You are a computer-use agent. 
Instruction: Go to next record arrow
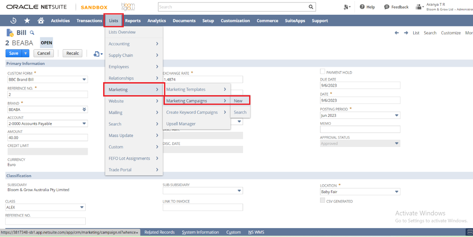pyautogui.click(x=406, y=33)
